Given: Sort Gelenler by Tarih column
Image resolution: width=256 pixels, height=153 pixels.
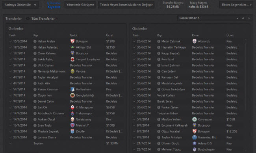Looking at the screenshot, I should coord(12,35).
